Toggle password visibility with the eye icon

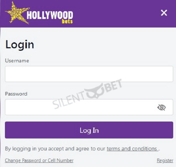162,107
